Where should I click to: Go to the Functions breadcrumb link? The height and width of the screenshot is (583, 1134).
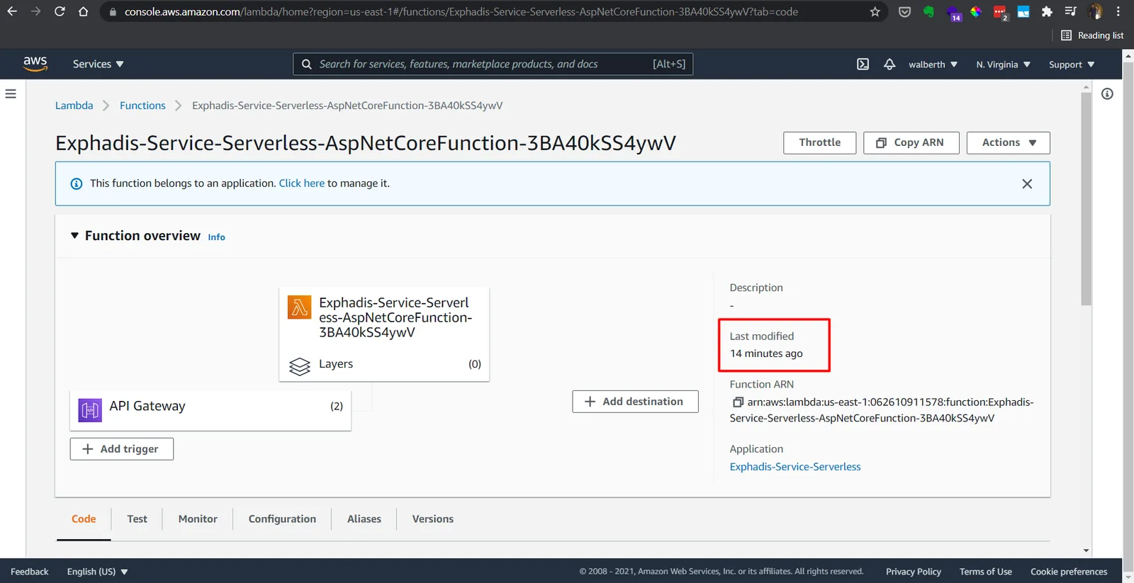(142, 106)
